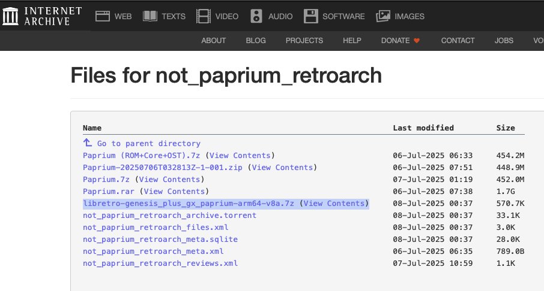Download the Paprium.7z file
The width and height of the screenshot is (544, 291).
[106, 179]
